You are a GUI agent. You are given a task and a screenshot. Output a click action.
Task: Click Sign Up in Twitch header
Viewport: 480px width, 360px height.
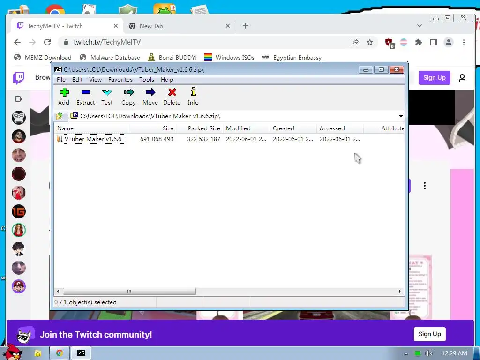coord(435,78)
